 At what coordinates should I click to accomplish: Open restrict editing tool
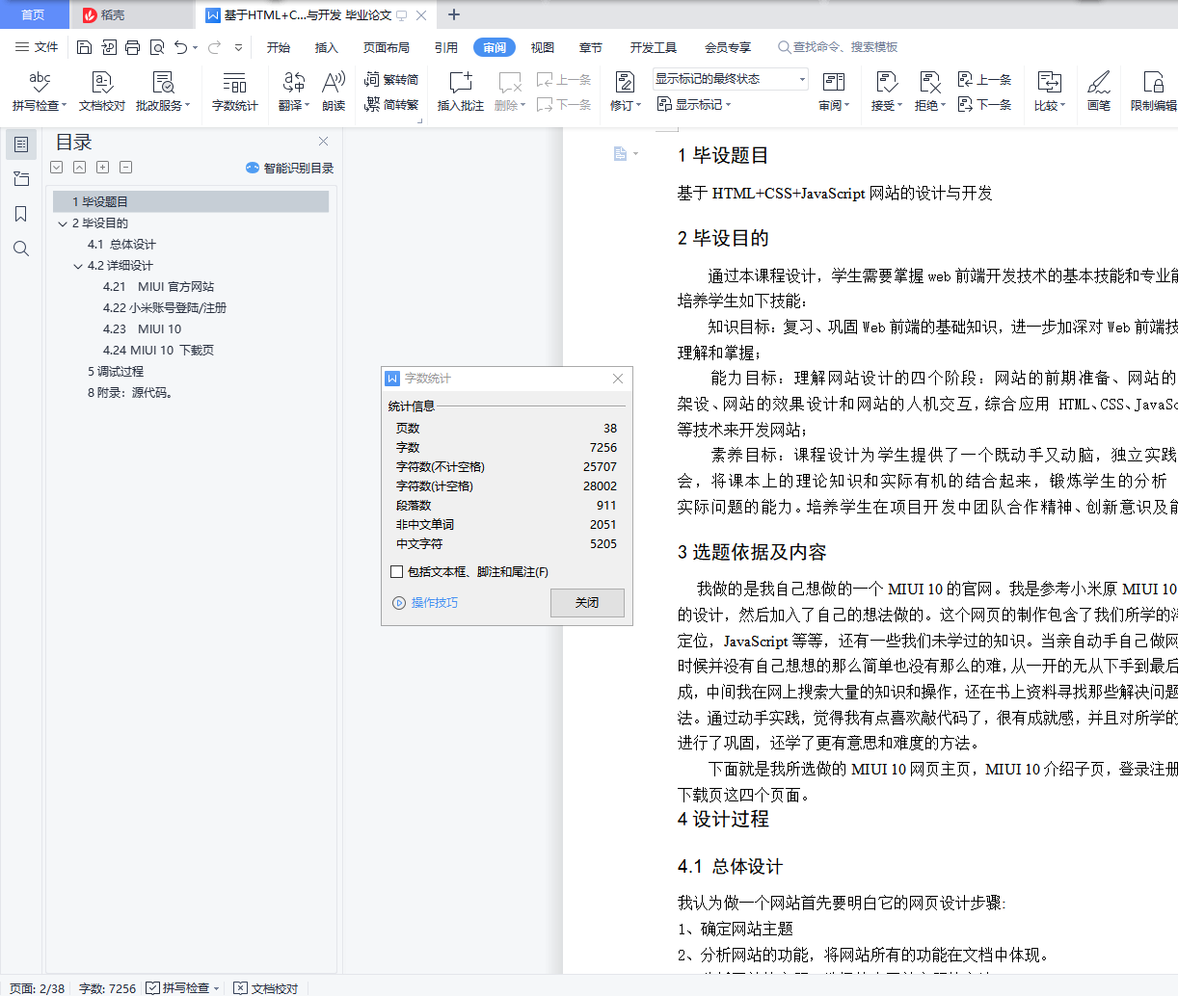pos(1153,92)
